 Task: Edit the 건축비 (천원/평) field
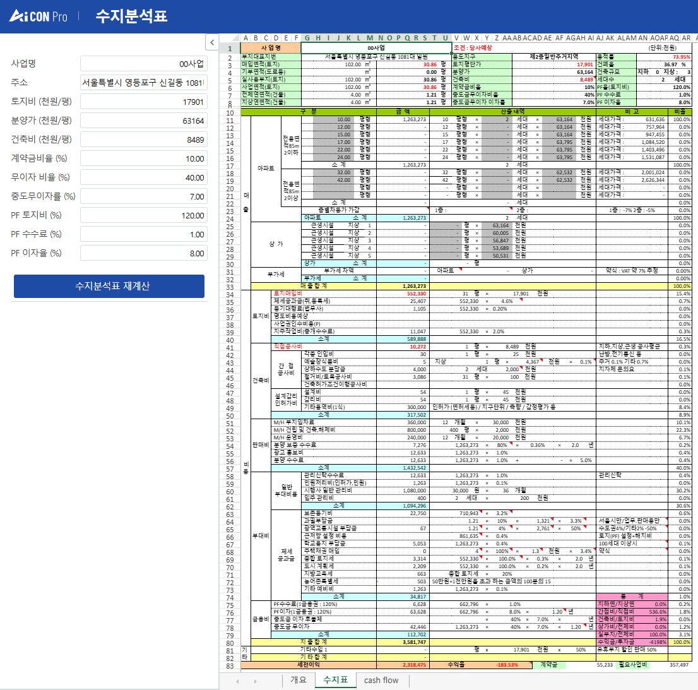coord(144,140)
